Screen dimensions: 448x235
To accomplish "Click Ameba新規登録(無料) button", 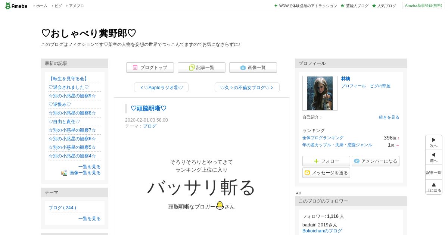I will click(x=423, y=6).
